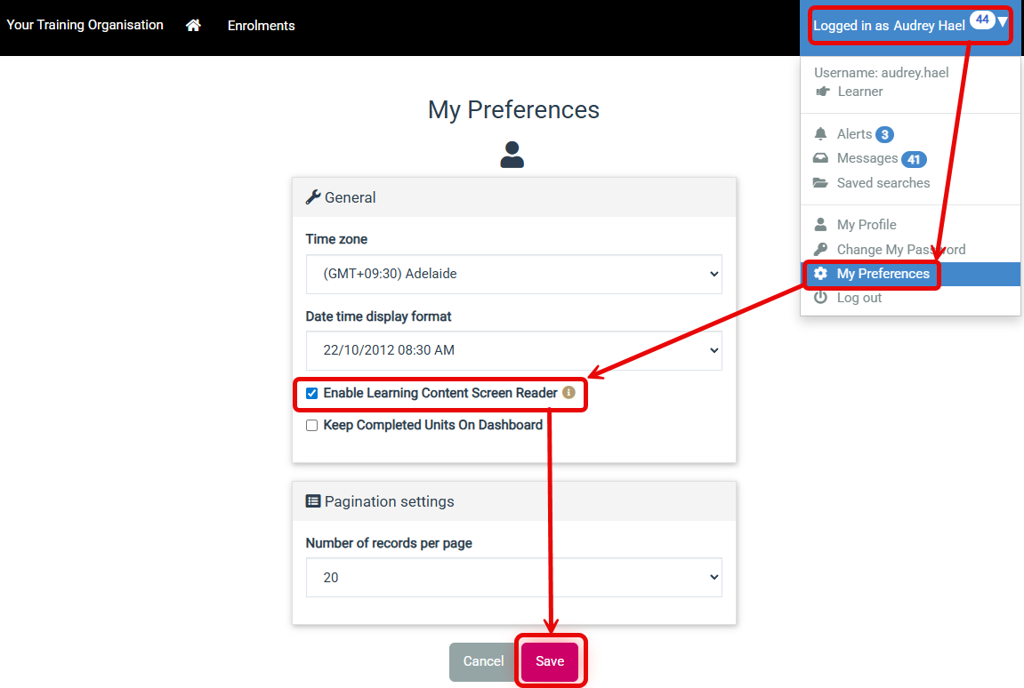
Task: Click the Save button
Action: tap(550, 661)
